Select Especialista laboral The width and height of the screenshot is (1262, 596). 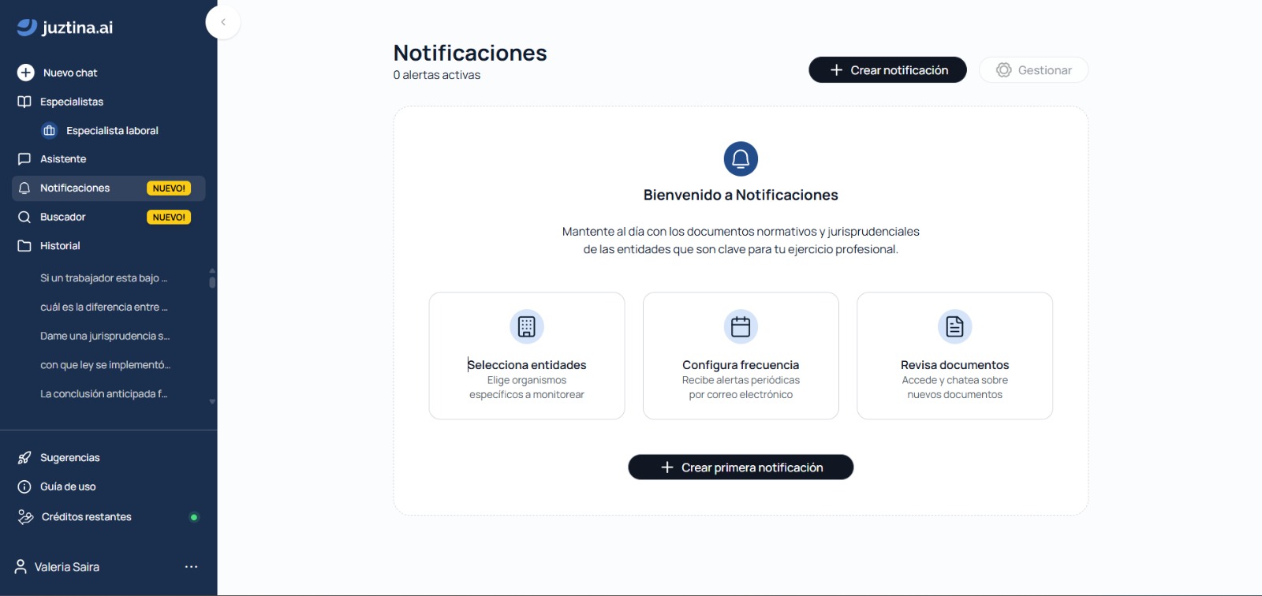coord(112,131)
